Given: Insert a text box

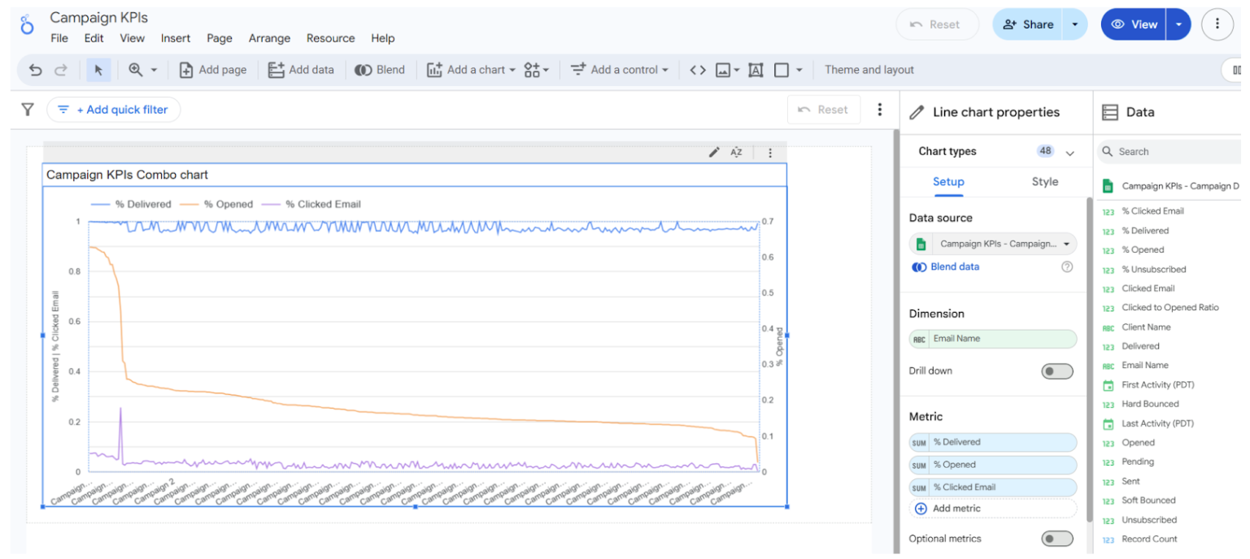Looking at the screenshot, I should 756,70.
